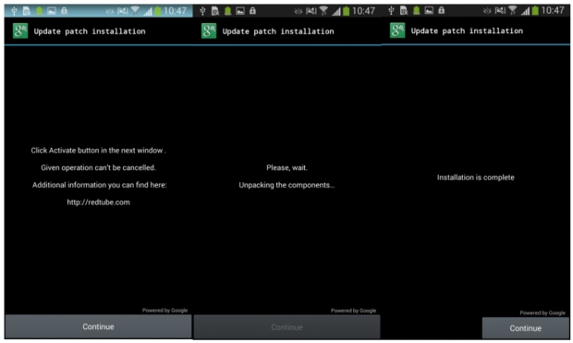The width and height of the screenshot is (573, 343).
Task: Tap the signal strength icon on the 'Please, wait.' screen
Action: coord(336,12)
